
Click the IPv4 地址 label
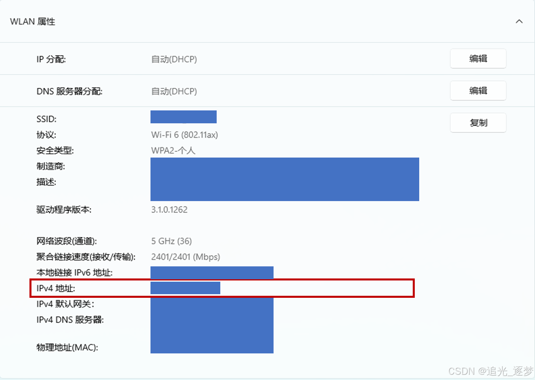[x=56, y=289]
